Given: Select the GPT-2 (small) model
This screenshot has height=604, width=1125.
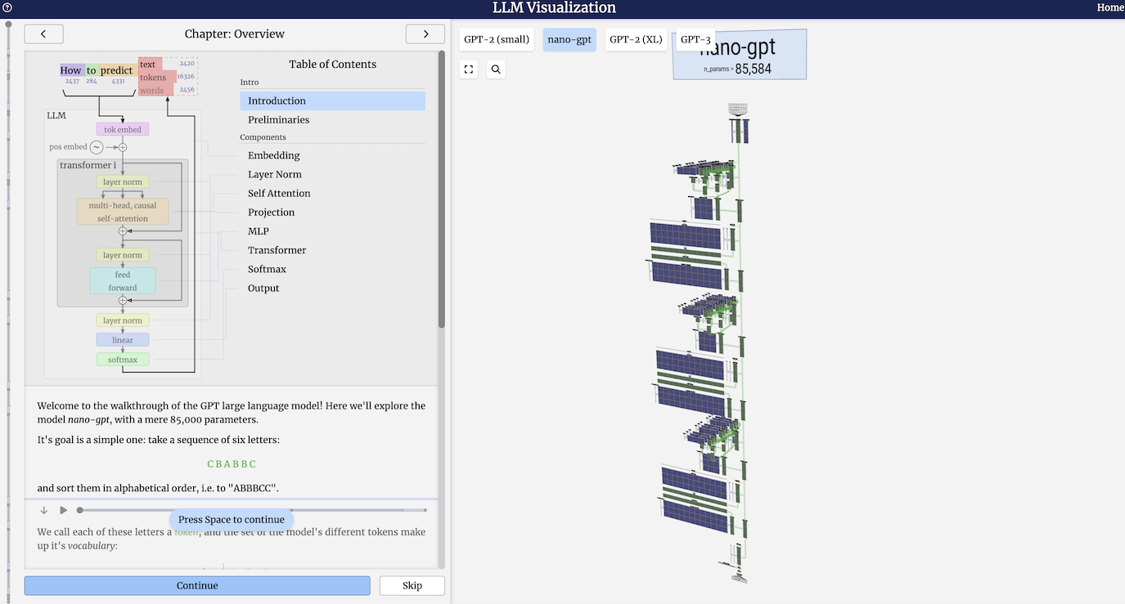Looking at the screenshot, I should click(x=497, y=39).
